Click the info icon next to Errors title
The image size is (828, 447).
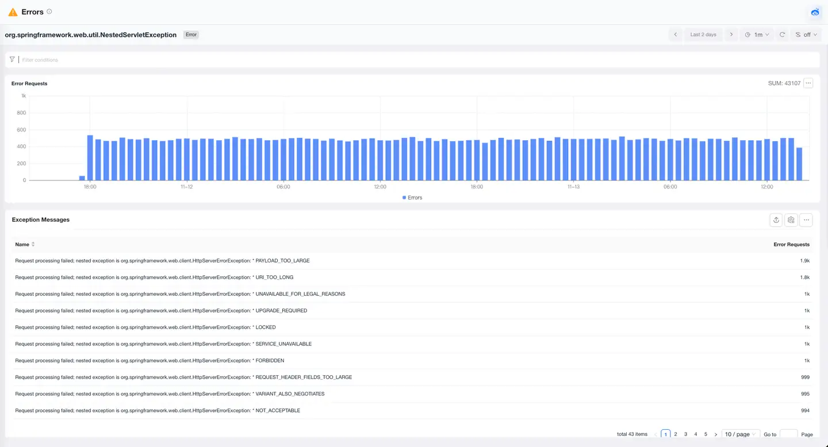point(49,11)
